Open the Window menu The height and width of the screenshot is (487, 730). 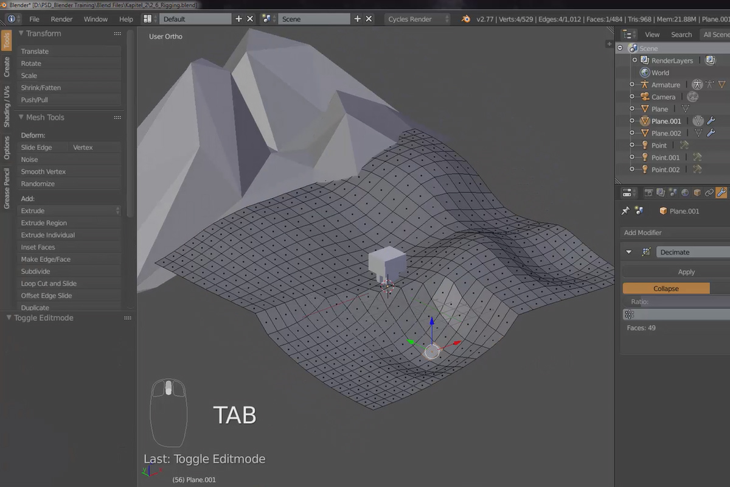pyautogui.click(x=96, y=19)
